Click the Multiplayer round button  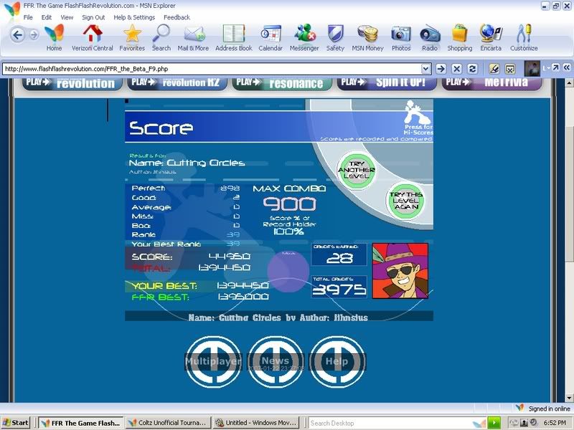[213, 362]
